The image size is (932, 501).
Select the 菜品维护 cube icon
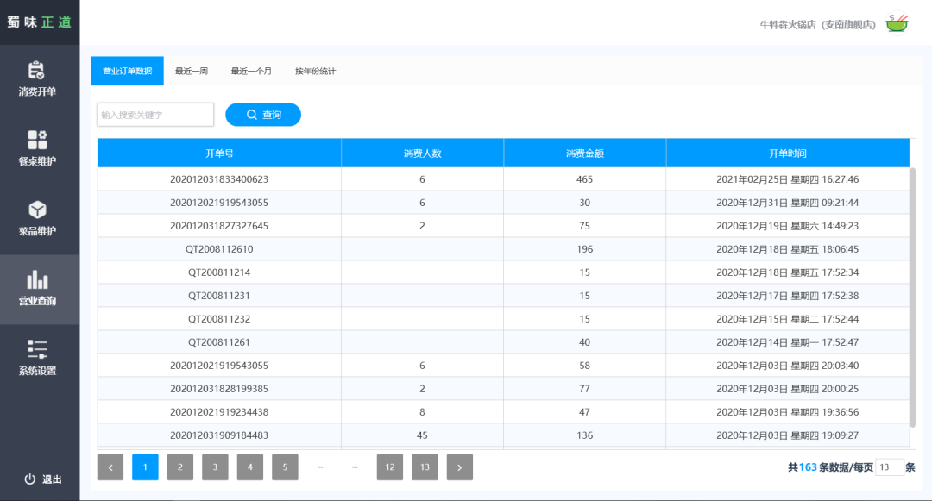pos(37,210)
